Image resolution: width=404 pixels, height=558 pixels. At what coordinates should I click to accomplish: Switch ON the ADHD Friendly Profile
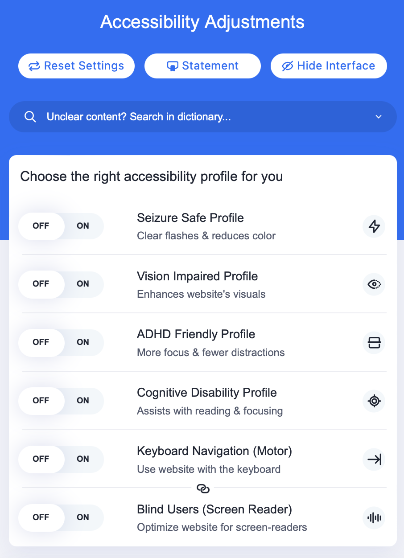coord(83,342)
